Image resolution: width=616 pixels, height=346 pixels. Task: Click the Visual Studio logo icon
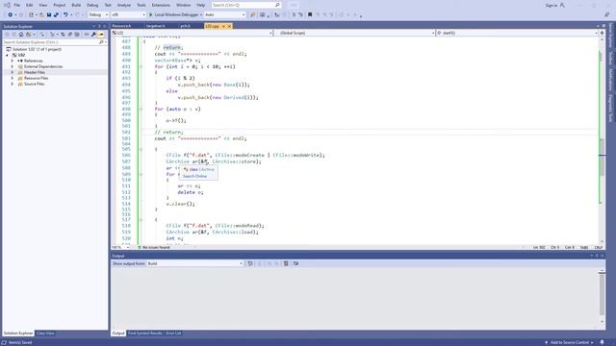pyautogui.click(x=7, y=5)
